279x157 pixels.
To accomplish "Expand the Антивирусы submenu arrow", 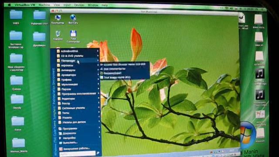I will point(98,70).
